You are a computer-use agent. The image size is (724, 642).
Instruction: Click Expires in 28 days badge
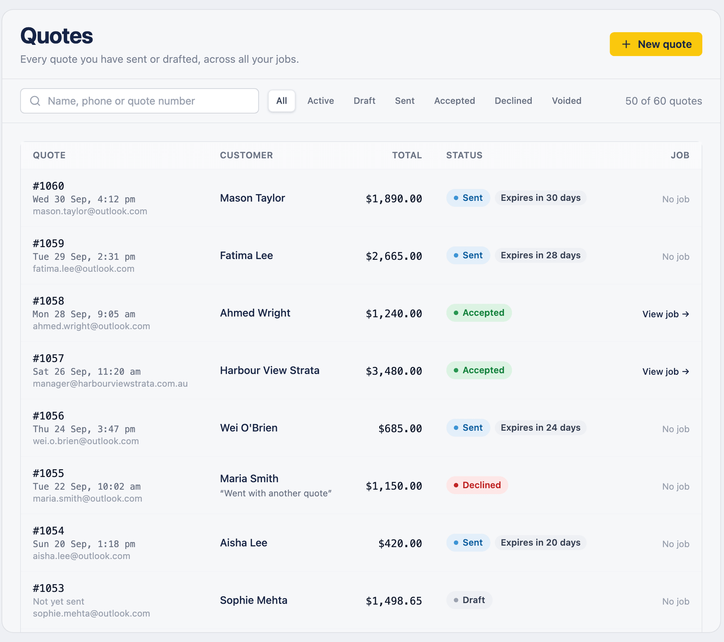point(541,255)
